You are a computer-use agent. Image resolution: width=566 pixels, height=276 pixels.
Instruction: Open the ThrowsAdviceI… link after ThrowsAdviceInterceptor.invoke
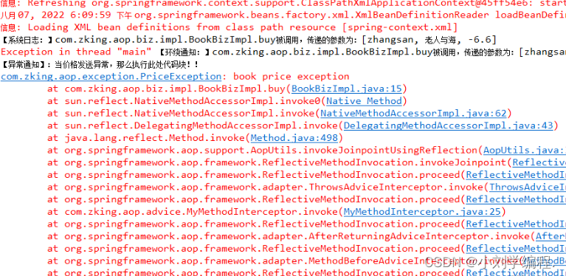528,187
